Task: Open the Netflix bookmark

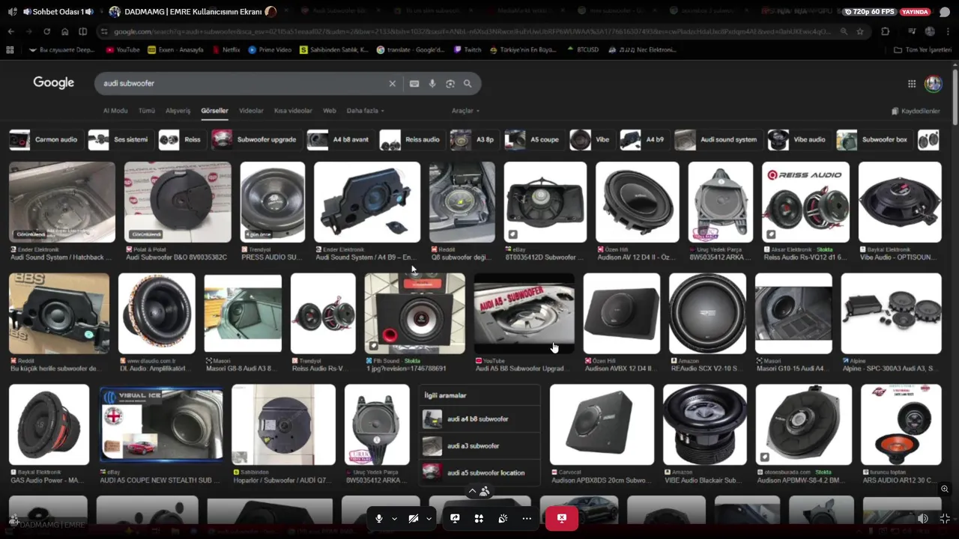Action: [x=226, y=49]
